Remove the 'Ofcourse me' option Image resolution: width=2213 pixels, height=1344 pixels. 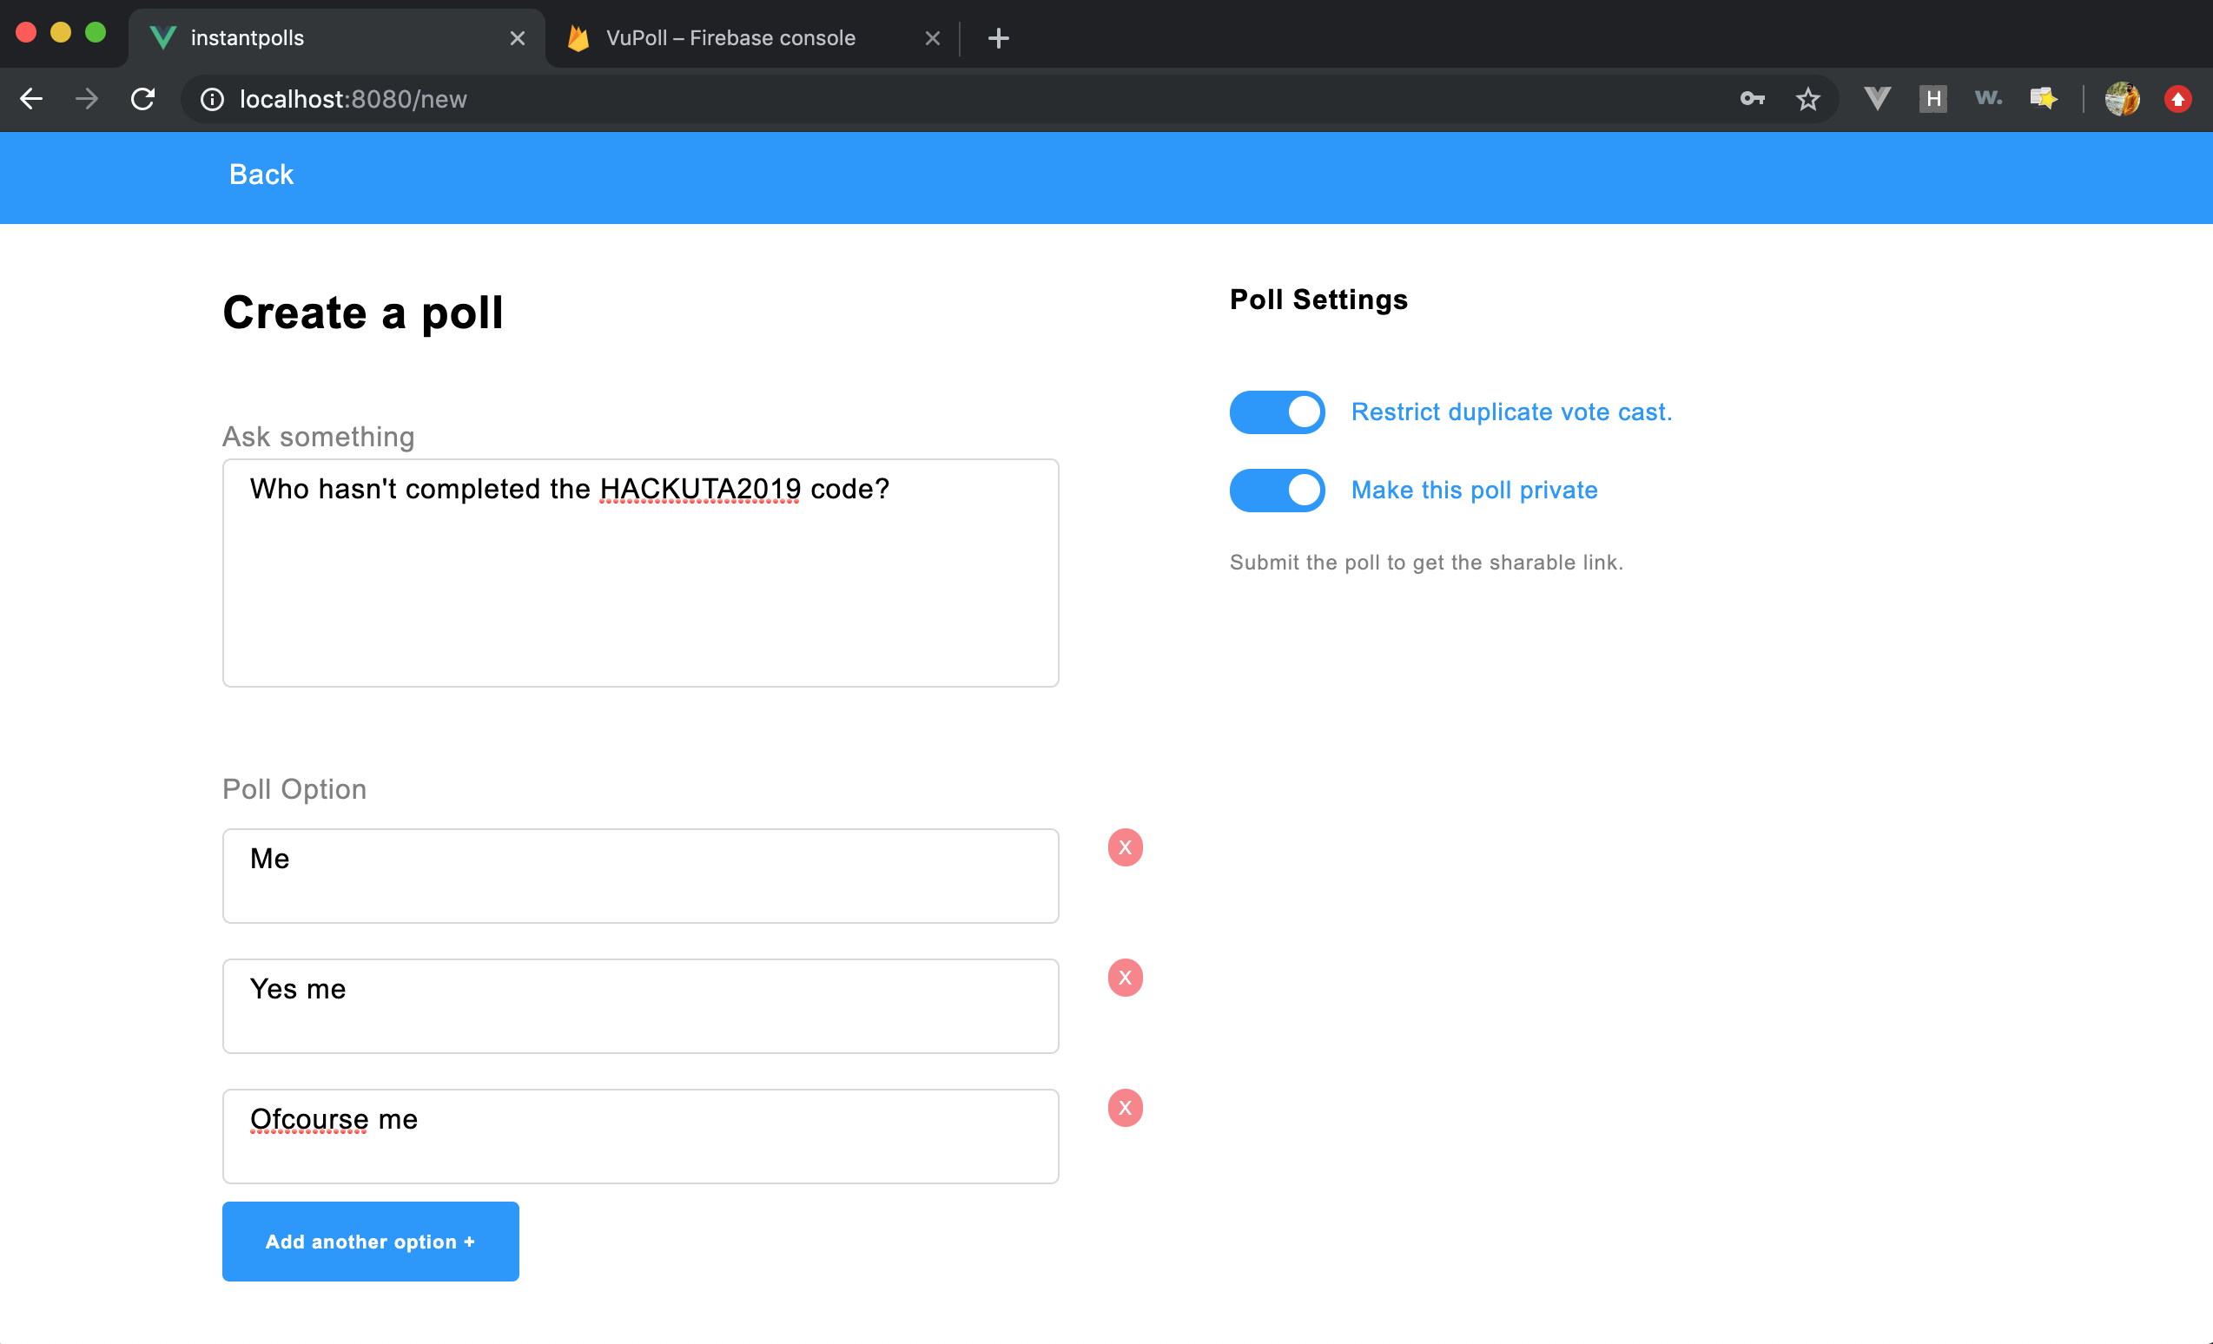pos(1125,1108)
